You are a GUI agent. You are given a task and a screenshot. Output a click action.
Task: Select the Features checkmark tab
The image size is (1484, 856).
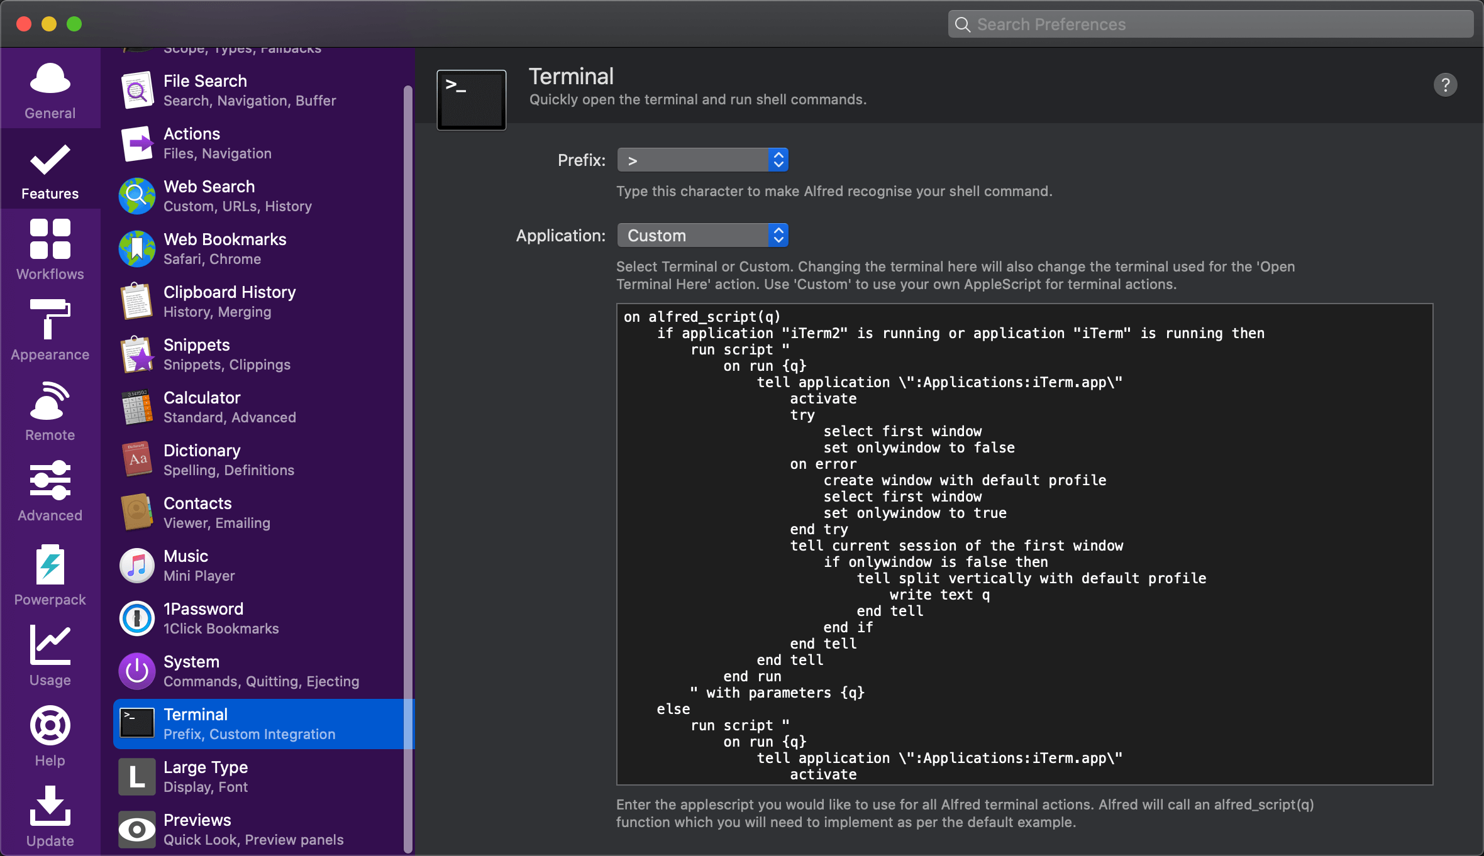[x=50, y=170]
